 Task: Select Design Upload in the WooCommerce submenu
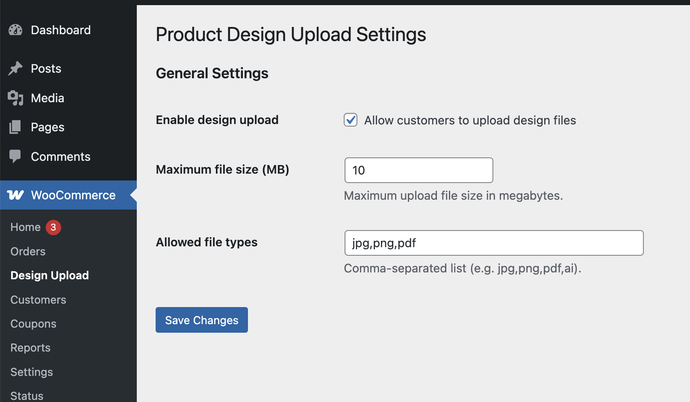tap(49, 275)
